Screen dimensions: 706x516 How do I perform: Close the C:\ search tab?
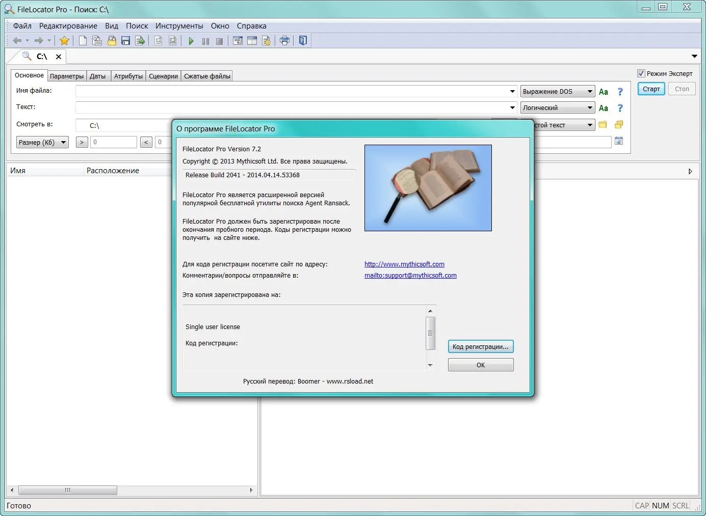point(59,57)
